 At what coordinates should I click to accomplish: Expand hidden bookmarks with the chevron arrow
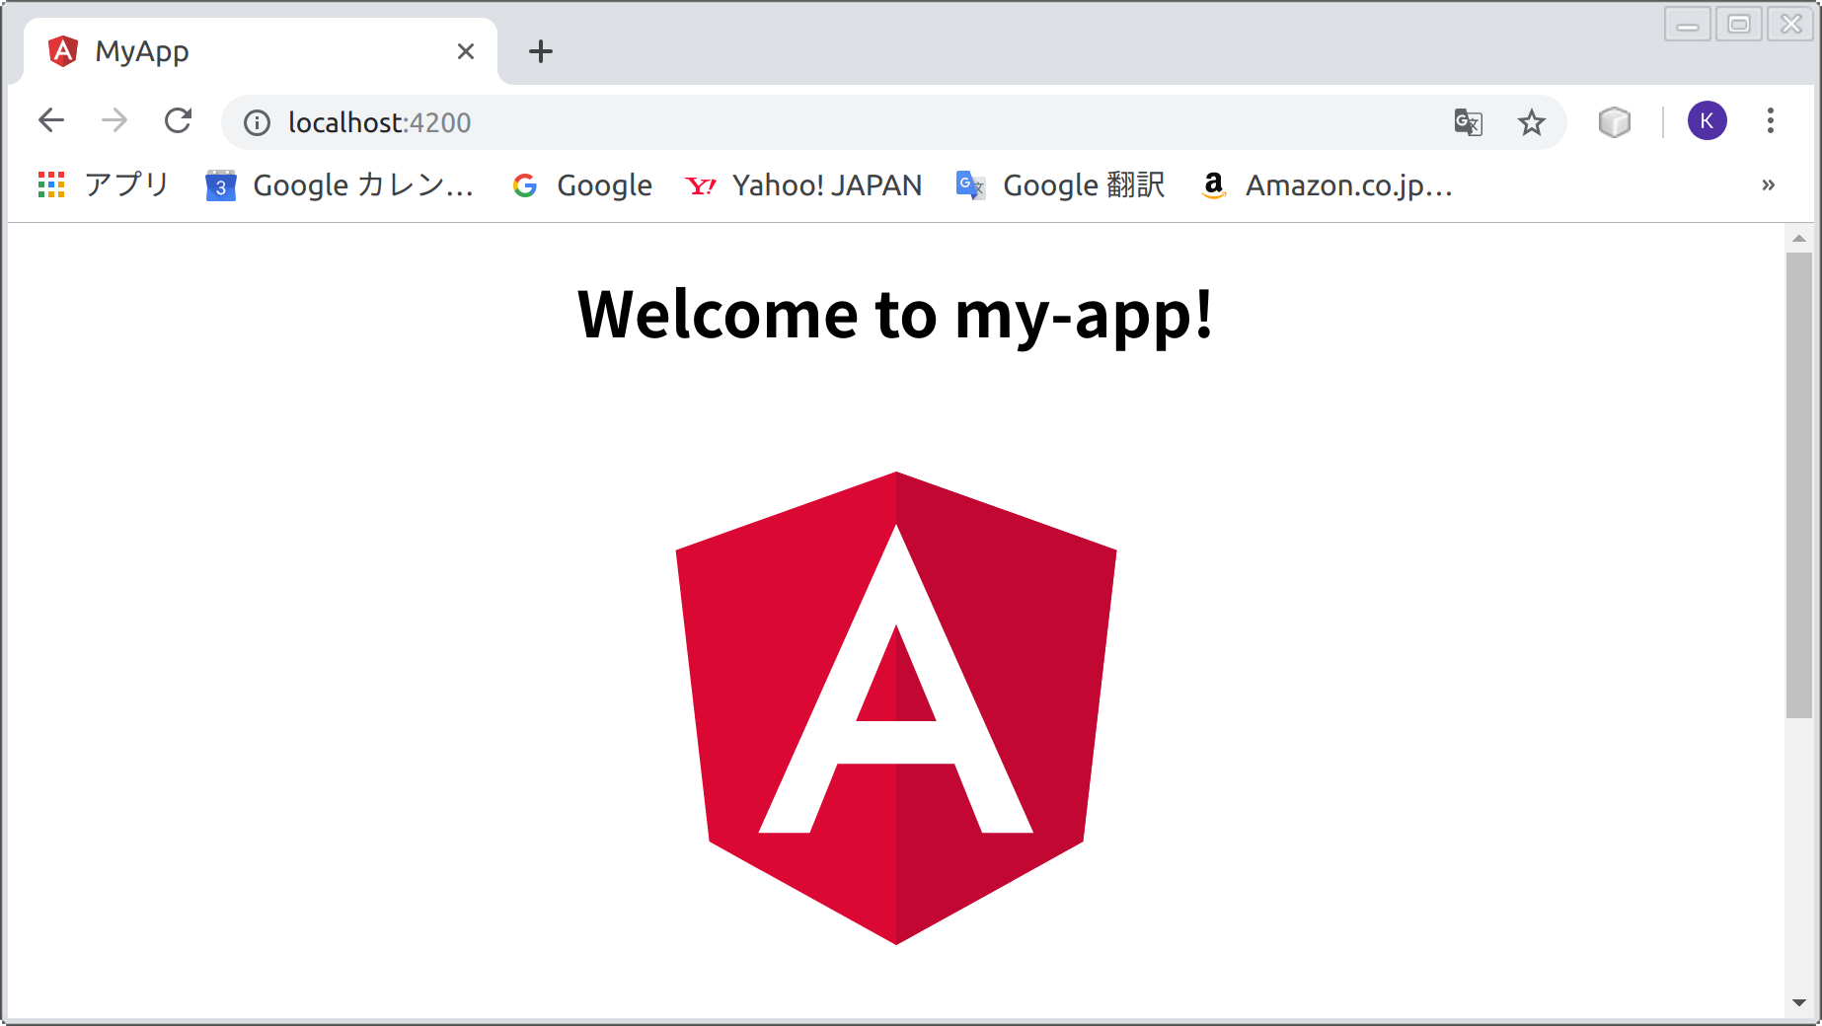tap(1768, 184)
